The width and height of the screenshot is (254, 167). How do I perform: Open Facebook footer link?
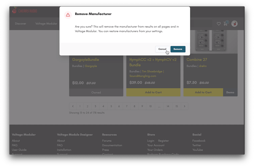pos(199,141)
